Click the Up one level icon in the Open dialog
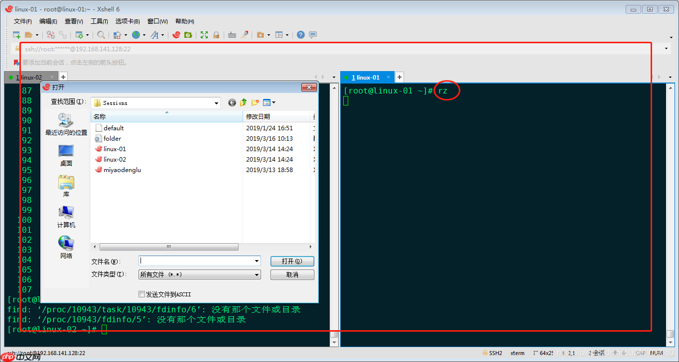 point(243,102)
